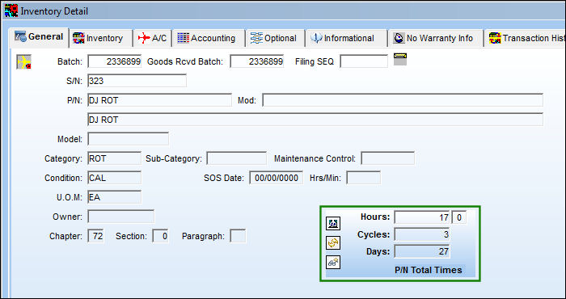Click the description field below P/N
The height and width of the screenshot is (299, 566).
click(315, 120)
